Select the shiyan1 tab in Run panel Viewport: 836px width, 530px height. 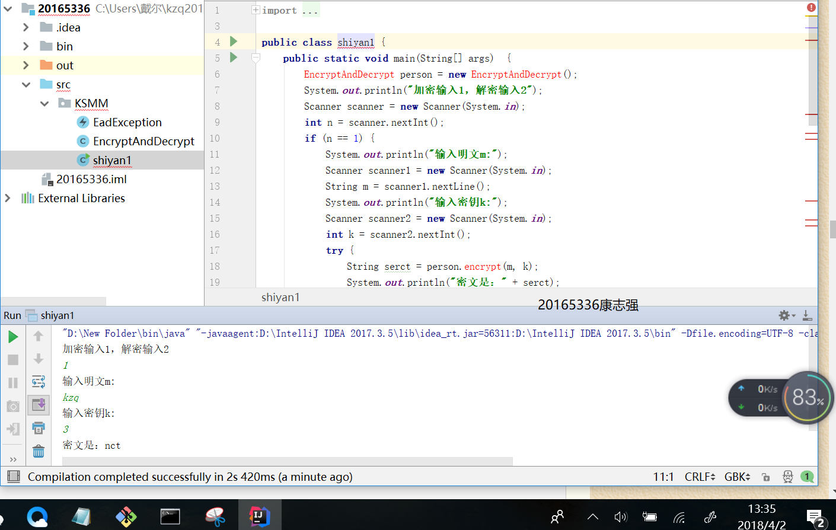[x=57, y=315]
